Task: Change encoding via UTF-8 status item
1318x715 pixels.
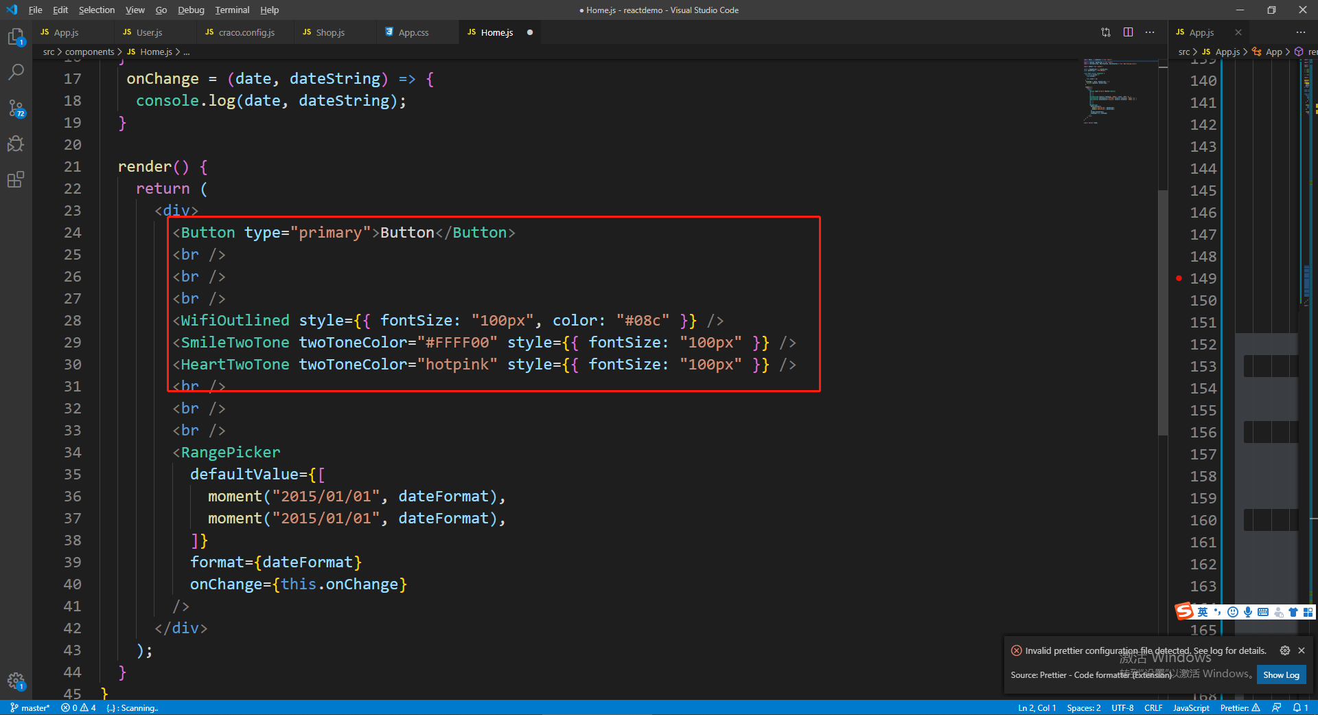Action: tap(1122, 707)
